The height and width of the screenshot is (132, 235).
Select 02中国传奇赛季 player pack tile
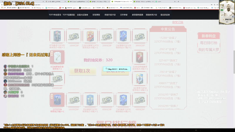pos(140,57)
